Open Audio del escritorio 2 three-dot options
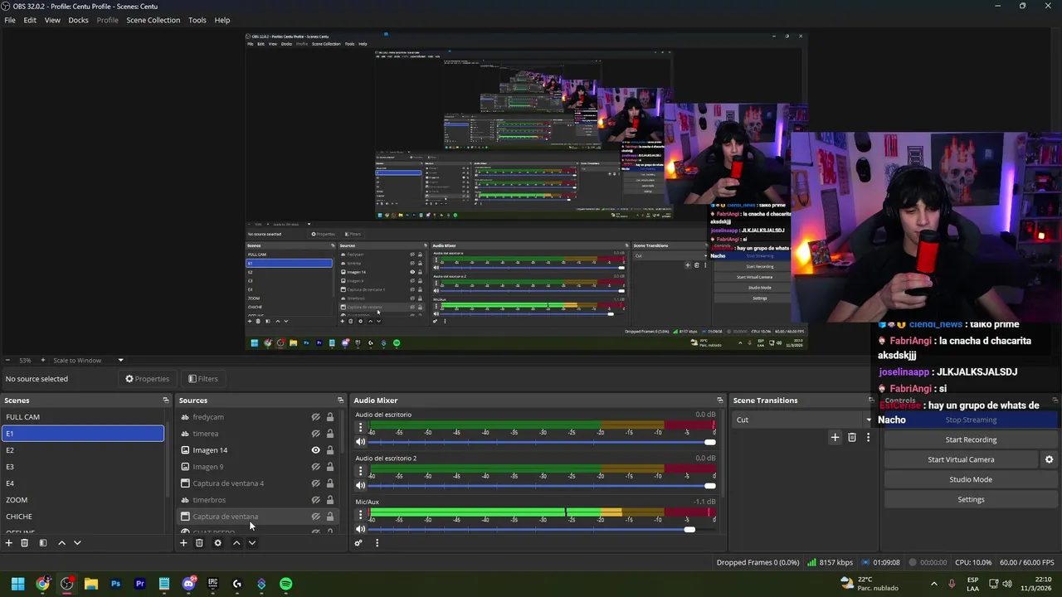Screen dimensions: 1062x597 click(360, 471)
